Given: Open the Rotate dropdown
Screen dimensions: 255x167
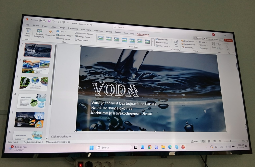Looking at the screenshot, I should pos(204,49).
